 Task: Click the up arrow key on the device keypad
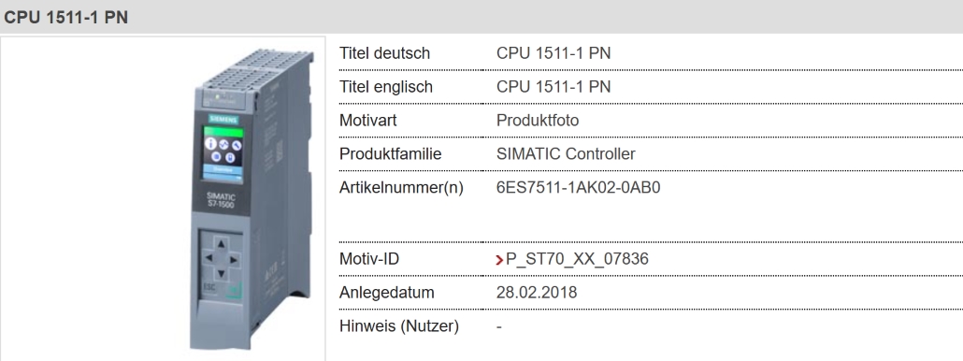coord(221,244)
